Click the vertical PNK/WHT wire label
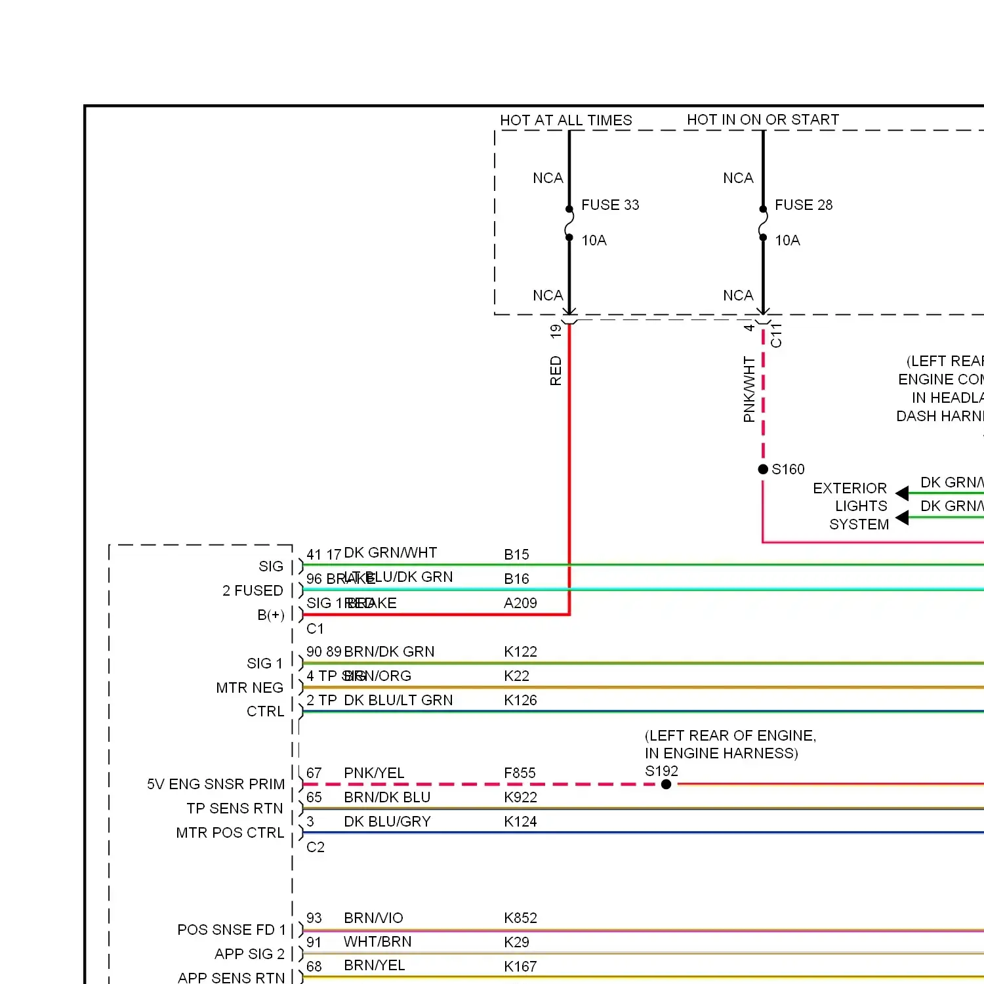Screen dimensions: 984x984 pyautogui.click(x=749, y=389)
